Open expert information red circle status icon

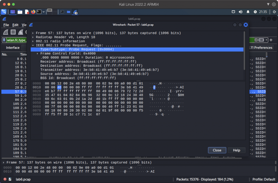click(x=5, y=179)
